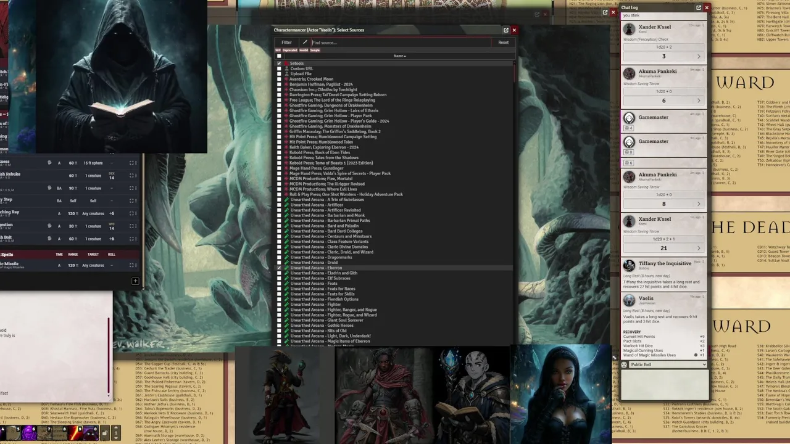Click Akuma Pankeki avatar in second chat message
790x444 pixels.
[x=629, y=73]
